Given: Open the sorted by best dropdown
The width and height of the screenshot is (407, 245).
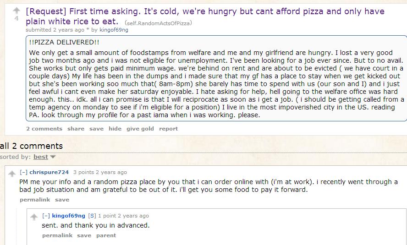Looking at the screenshot, I should pyautogui.click(x=44, y=157).
